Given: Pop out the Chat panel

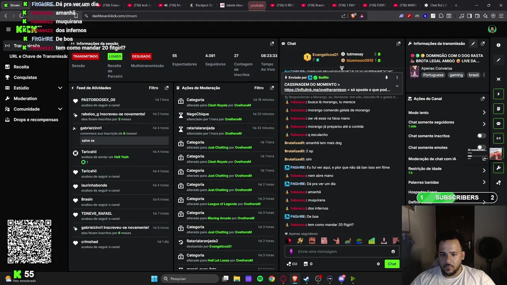Looking at the screenshot, I should (398, 44).
